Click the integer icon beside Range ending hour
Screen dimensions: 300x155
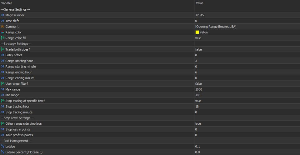(2, 72)
